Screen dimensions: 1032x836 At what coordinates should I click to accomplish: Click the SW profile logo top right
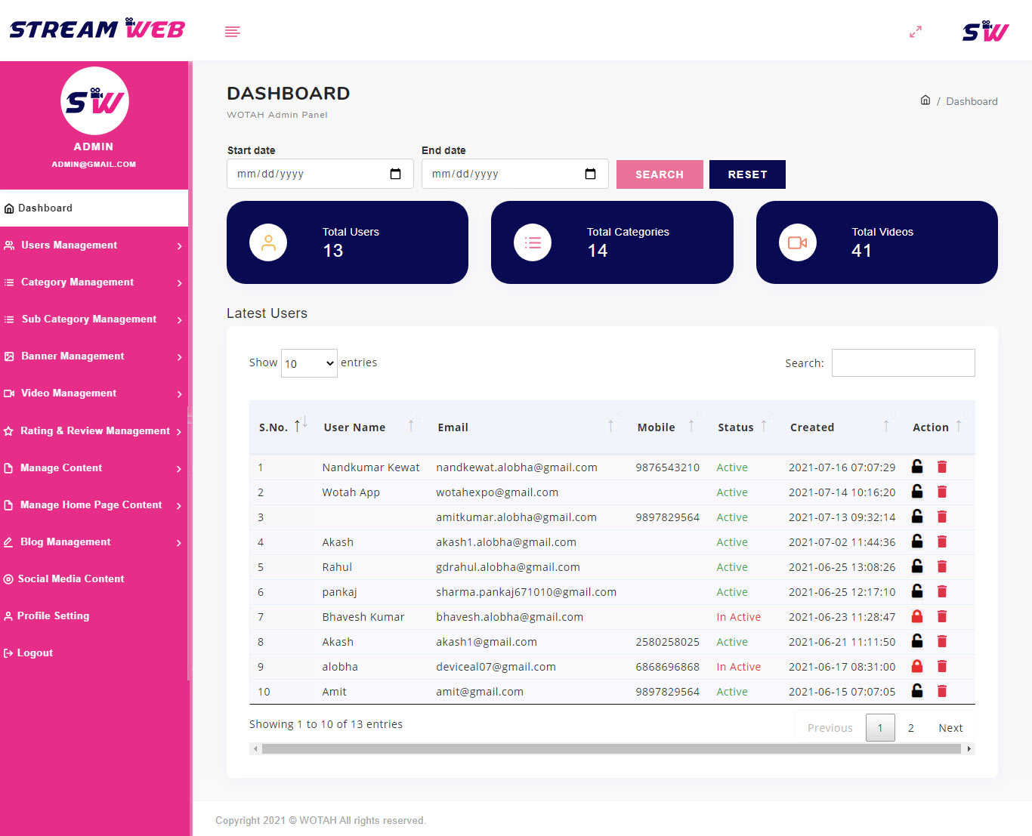985,31
